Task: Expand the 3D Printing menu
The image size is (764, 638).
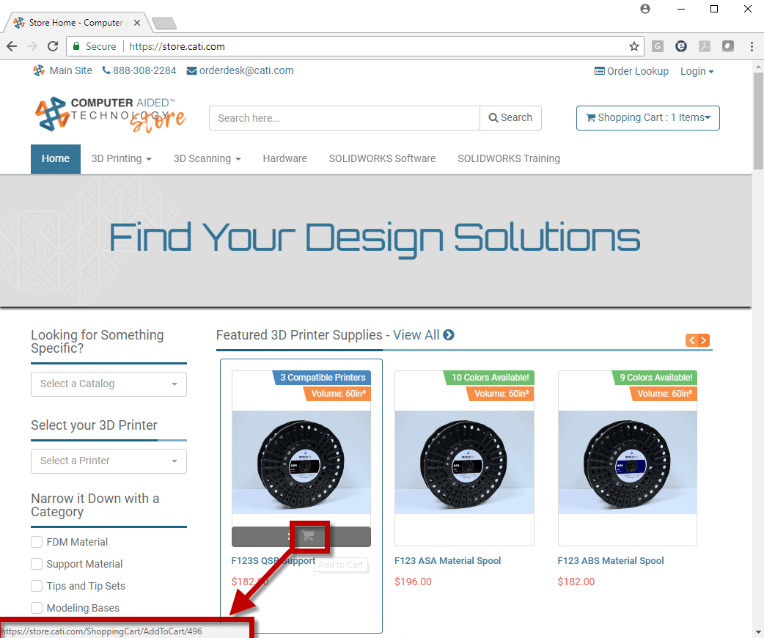Action: coord(121,159)
